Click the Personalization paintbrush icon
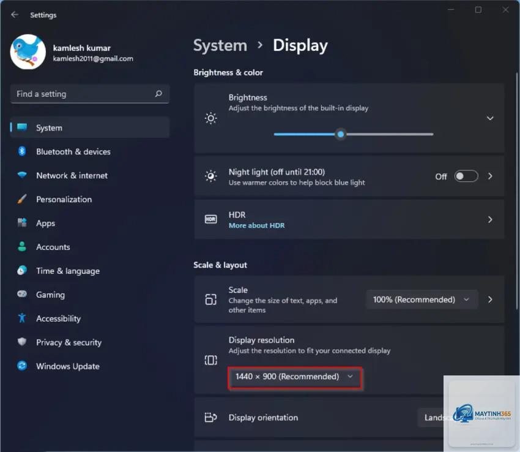This screenshot has width=520, height=452. tap(22, 199)
